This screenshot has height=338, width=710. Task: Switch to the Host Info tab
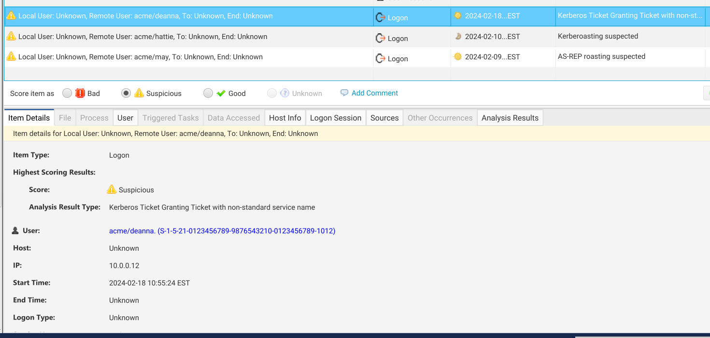point(285,117)
